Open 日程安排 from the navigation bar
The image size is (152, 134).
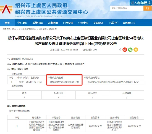point(68,23)
